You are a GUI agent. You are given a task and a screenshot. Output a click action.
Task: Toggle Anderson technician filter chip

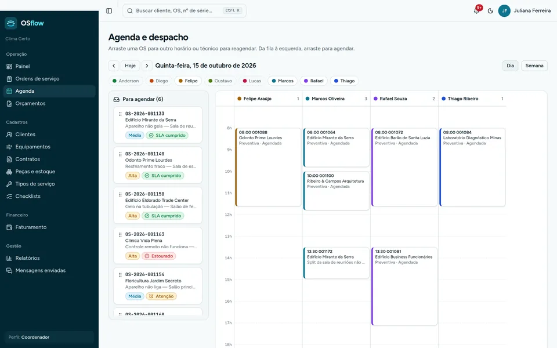125,81
